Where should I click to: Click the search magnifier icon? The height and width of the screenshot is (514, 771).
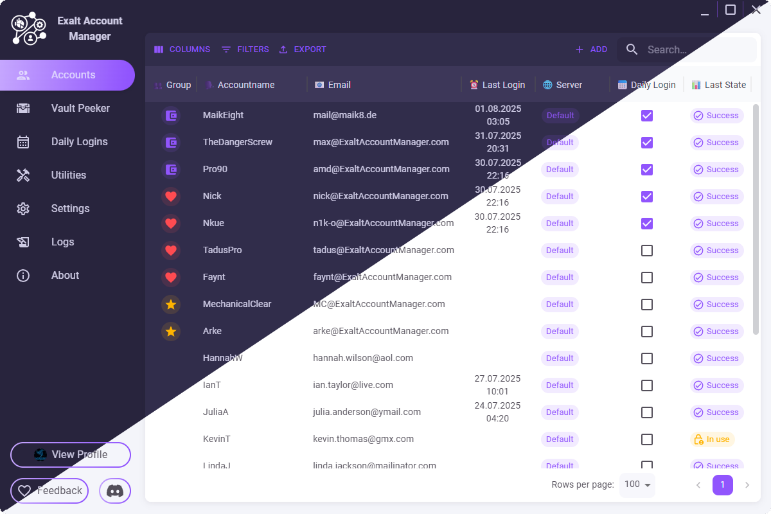click(632, 49)
